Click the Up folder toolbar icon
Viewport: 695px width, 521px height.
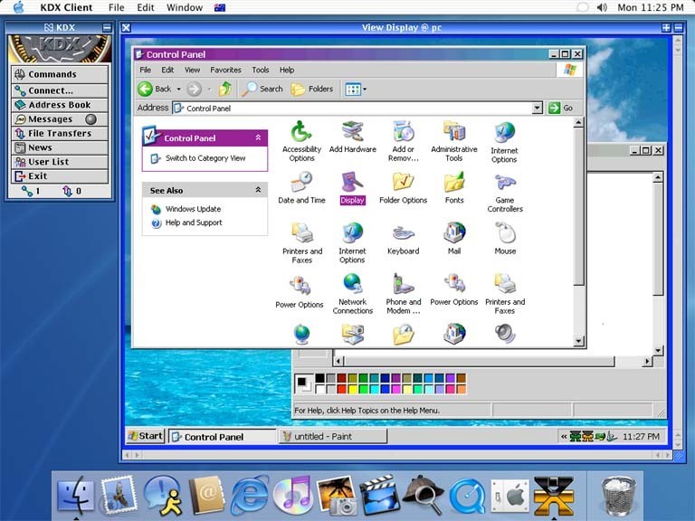(x=224, y=89)
